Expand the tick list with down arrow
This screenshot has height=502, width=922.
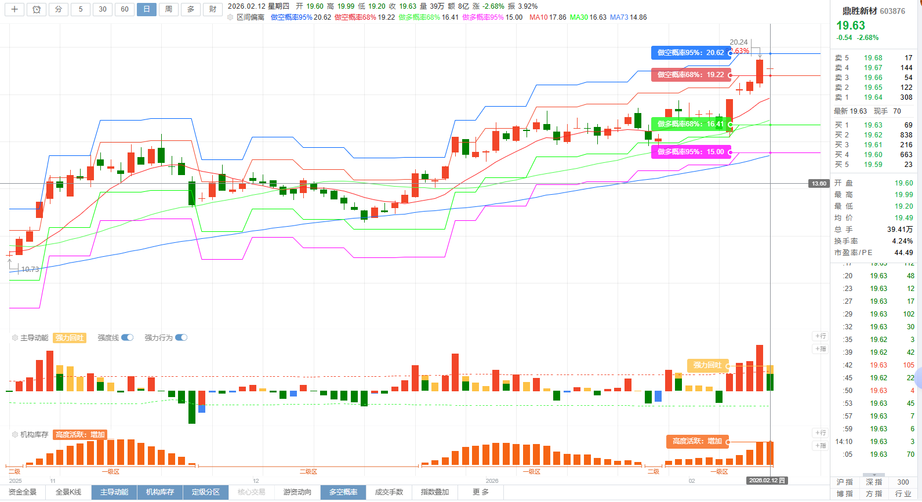point(874,475)
